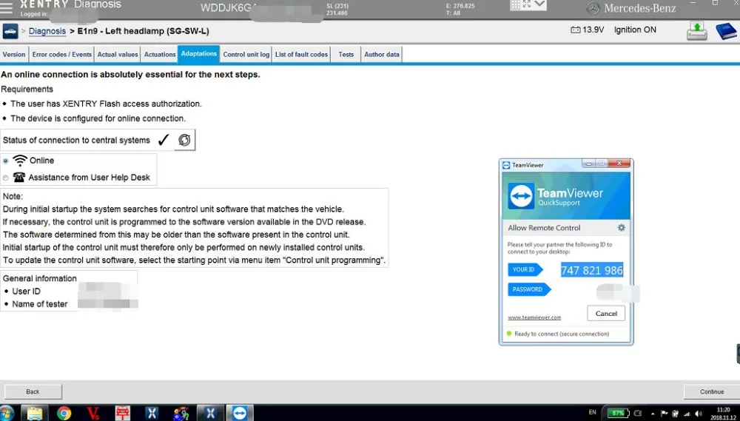Click the Mercedes-Benz star logo

[593, 8]
